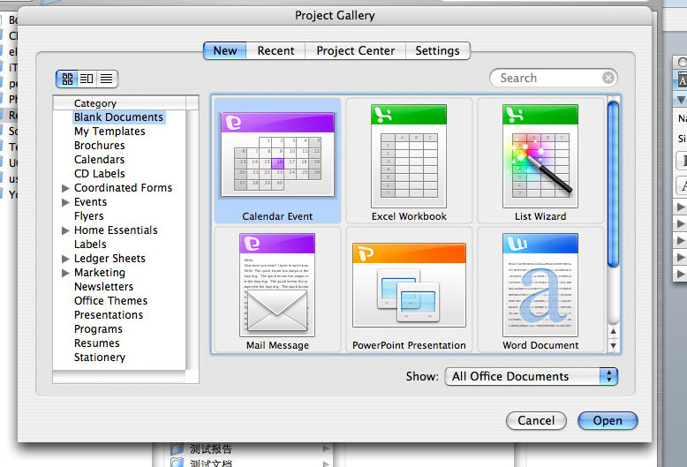
Task: Select the CD Labels category
Action: click(x=100, y=174)
